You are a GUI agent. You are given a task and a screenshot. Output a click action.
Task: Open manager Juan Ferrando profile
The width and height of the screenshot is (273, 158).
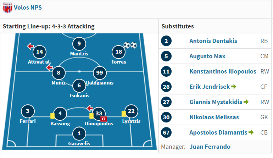pyautogui.click(x=210, y=147)
